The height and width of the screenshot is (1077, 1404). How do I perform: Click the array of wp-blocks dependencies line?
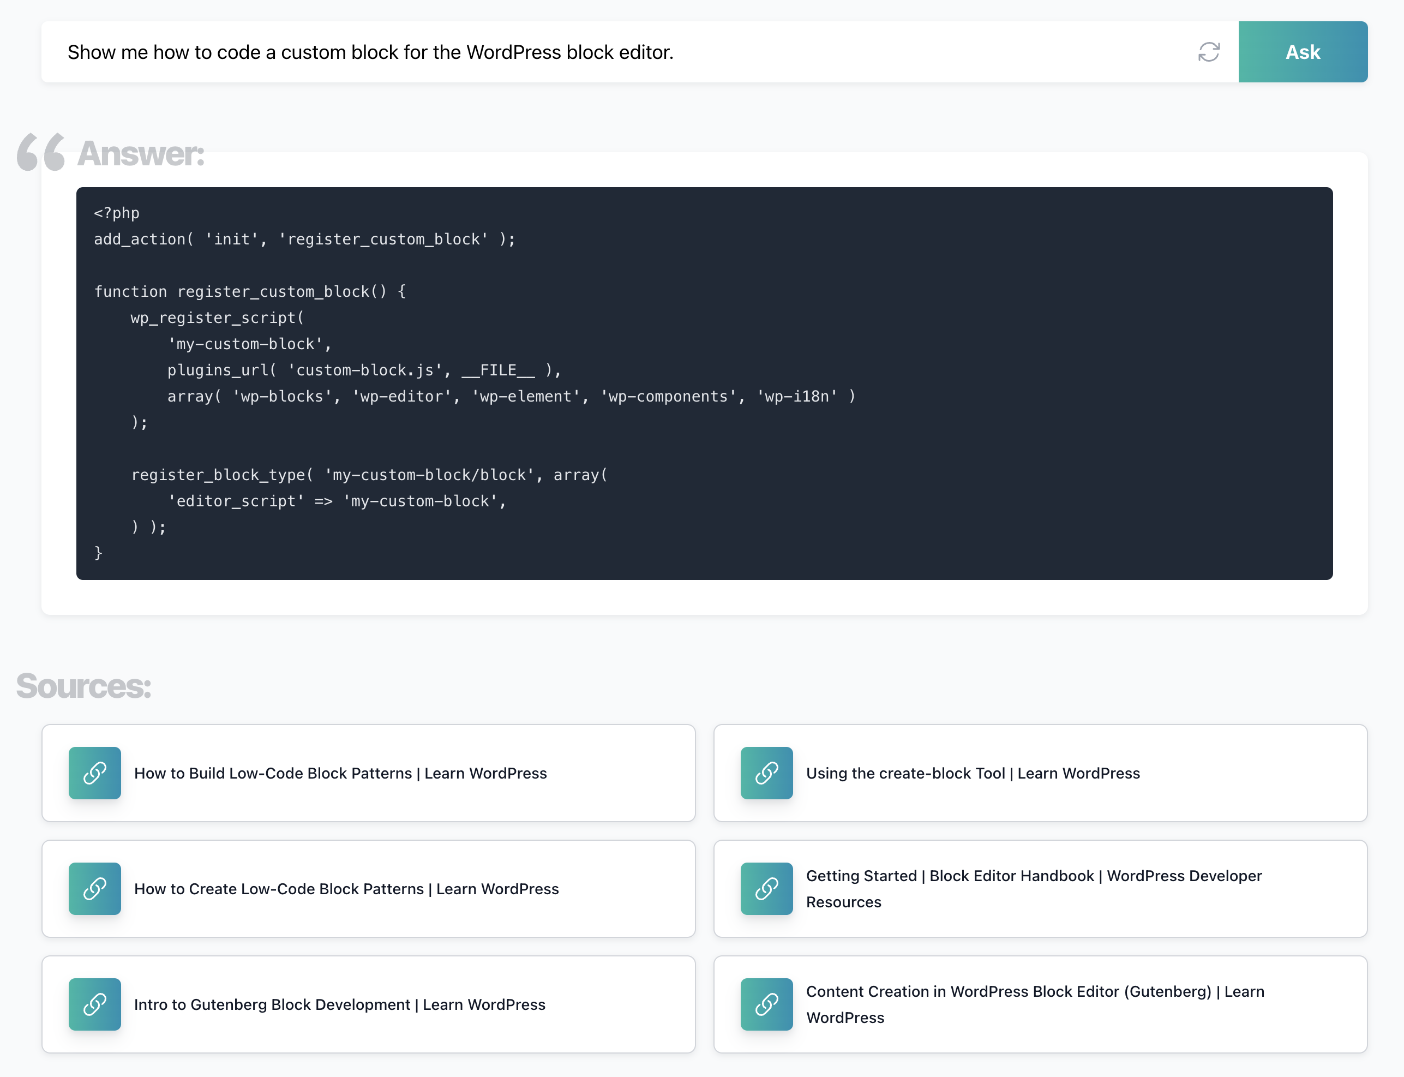click(511, 396)
